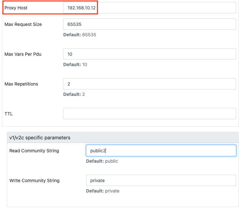The image size is (244, 210).
Task: Click the "Max Vars Per Pdu" label
Action: 23,54
